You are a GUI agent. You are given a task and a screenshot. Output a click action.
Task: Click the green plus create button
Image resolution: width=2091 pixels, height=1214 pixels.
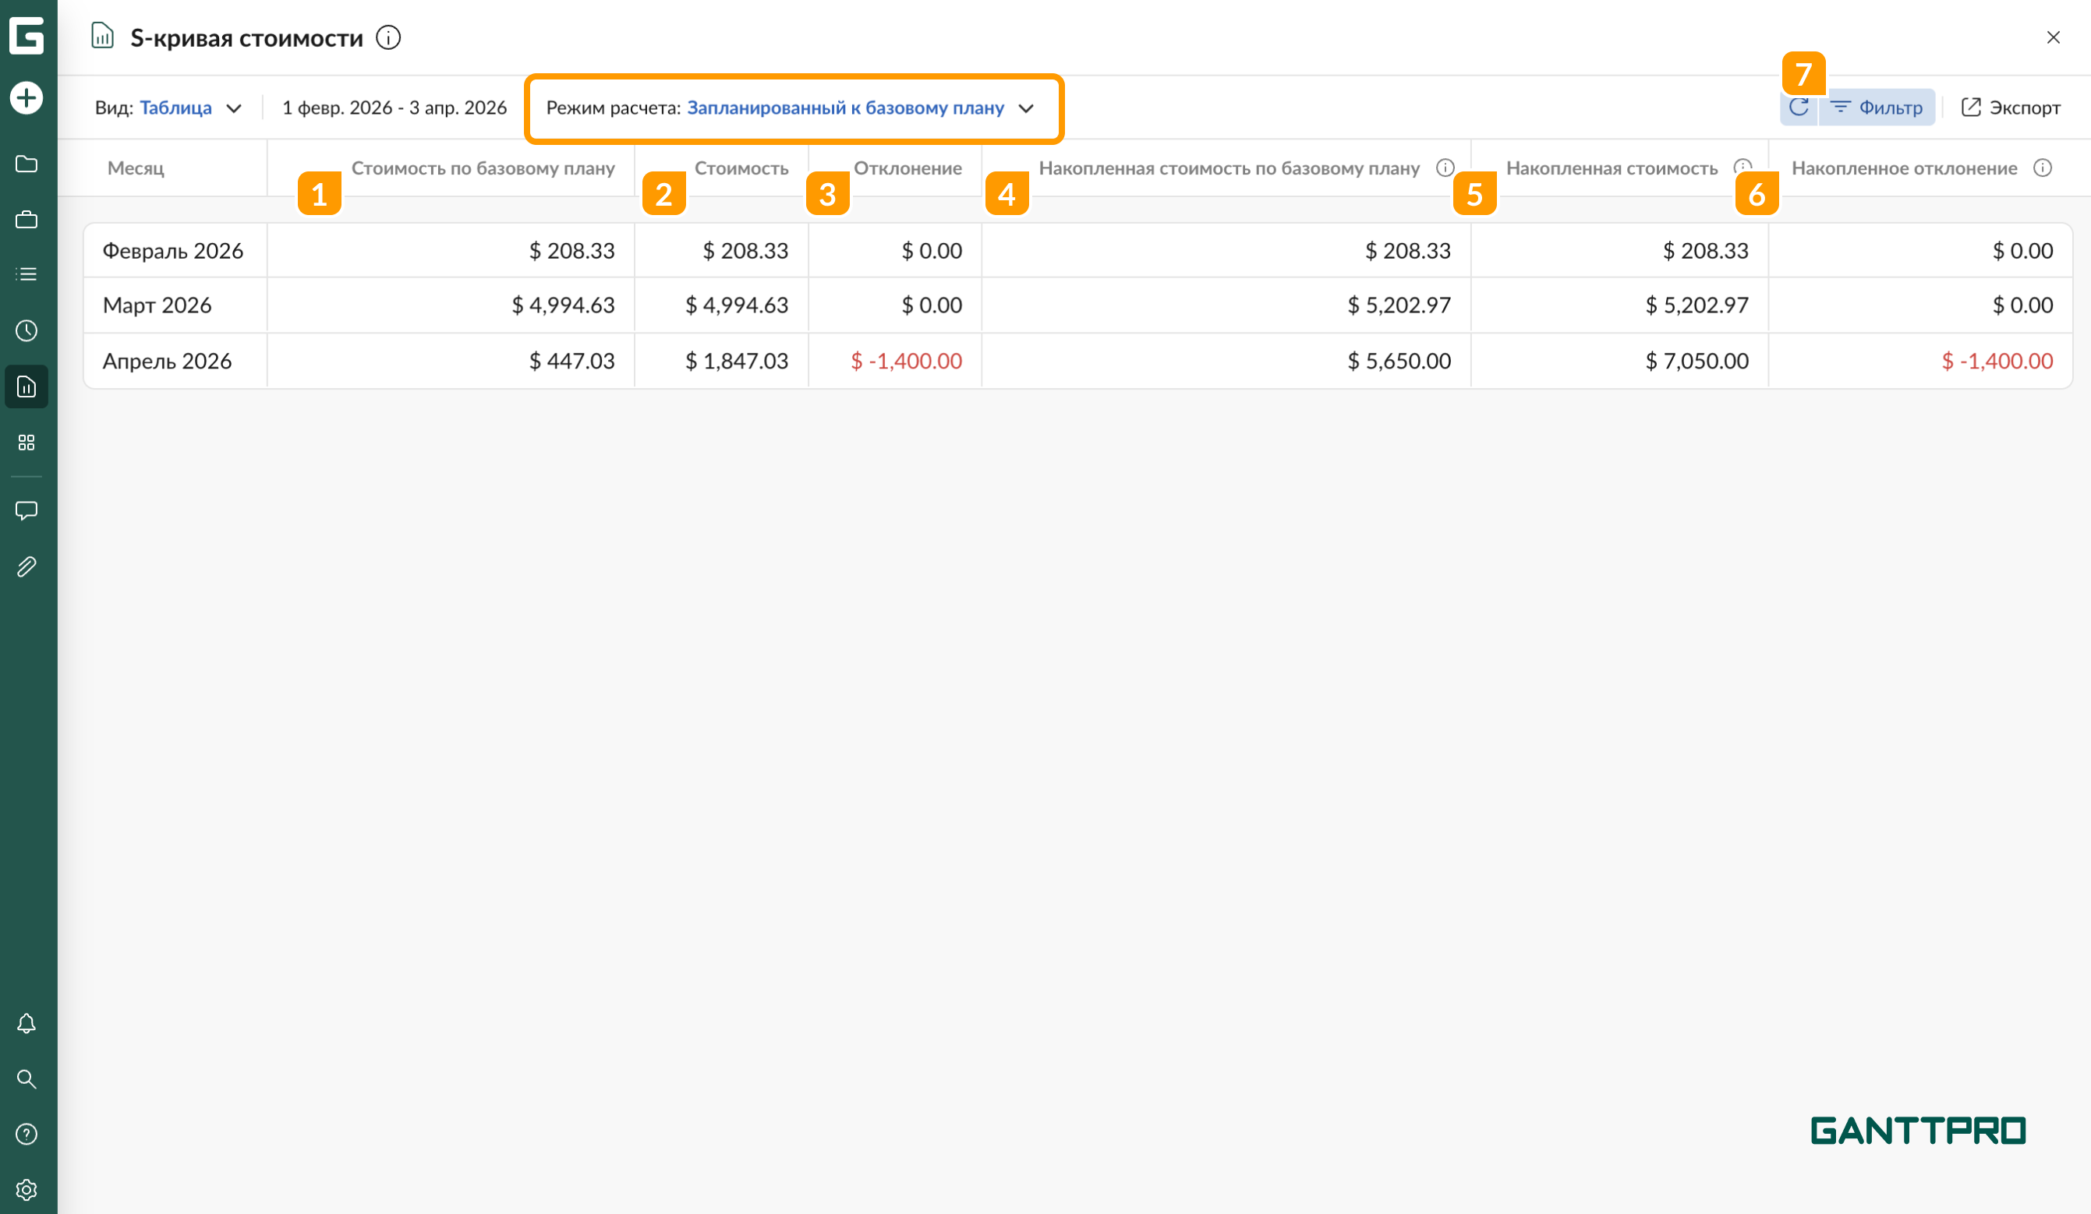click(x=27, y=98)
